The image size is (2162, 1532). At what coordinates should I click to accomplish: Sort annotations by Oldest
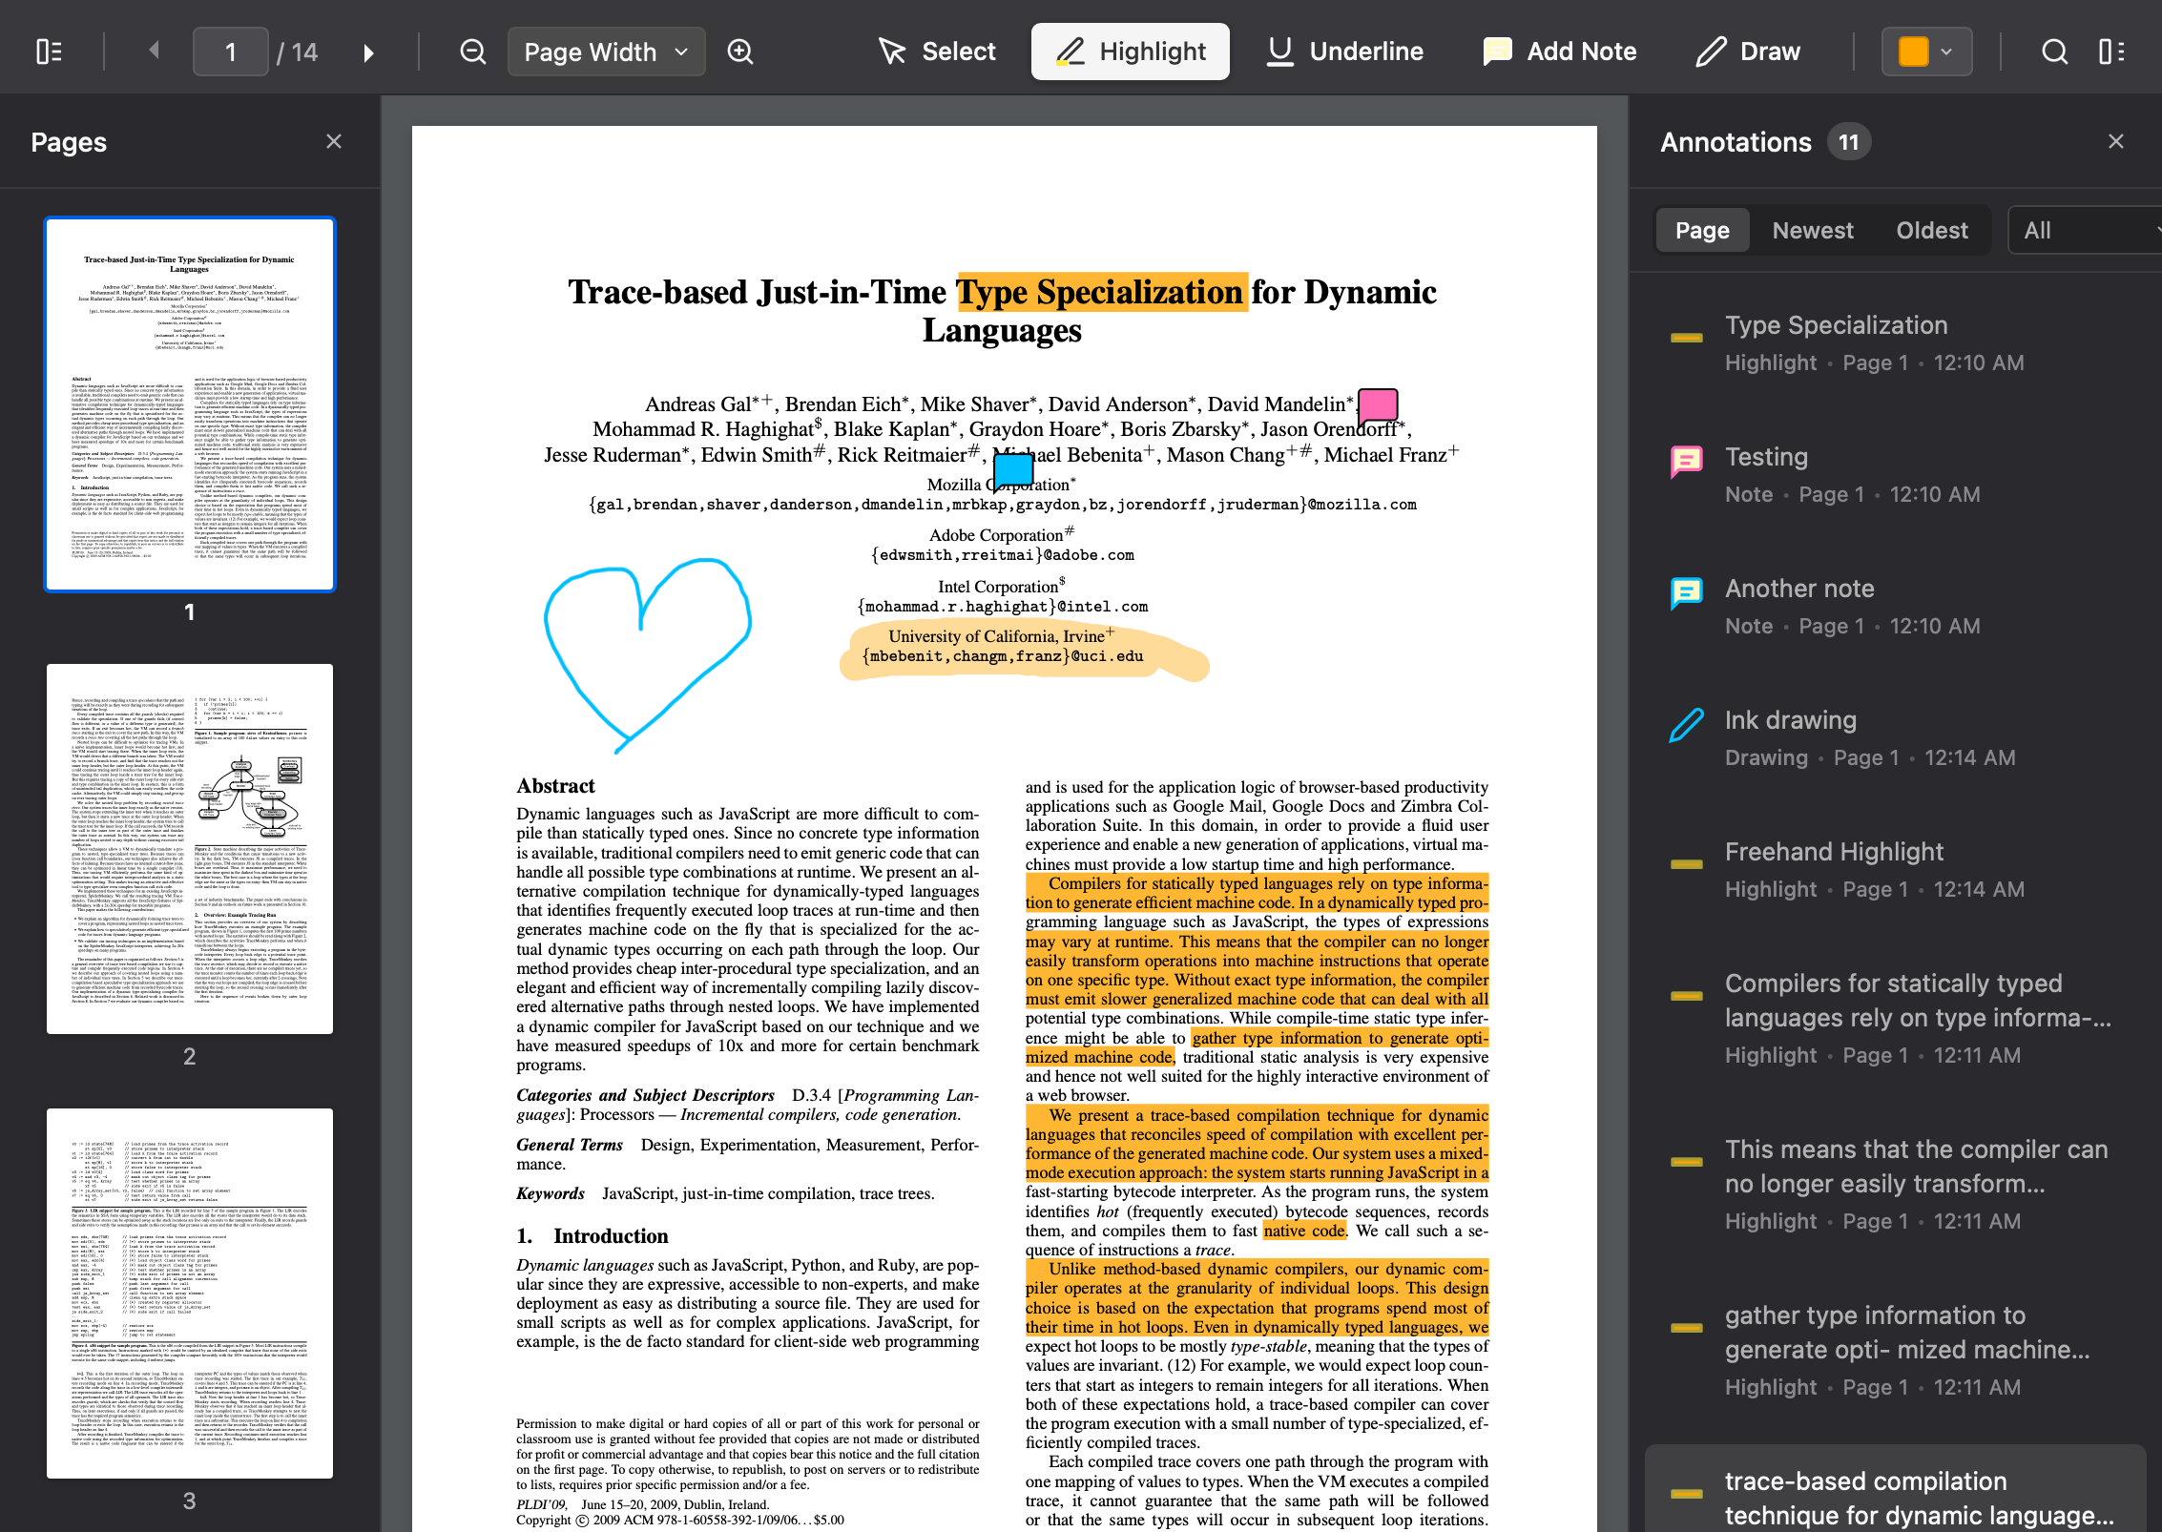[x=1931, y=230]
